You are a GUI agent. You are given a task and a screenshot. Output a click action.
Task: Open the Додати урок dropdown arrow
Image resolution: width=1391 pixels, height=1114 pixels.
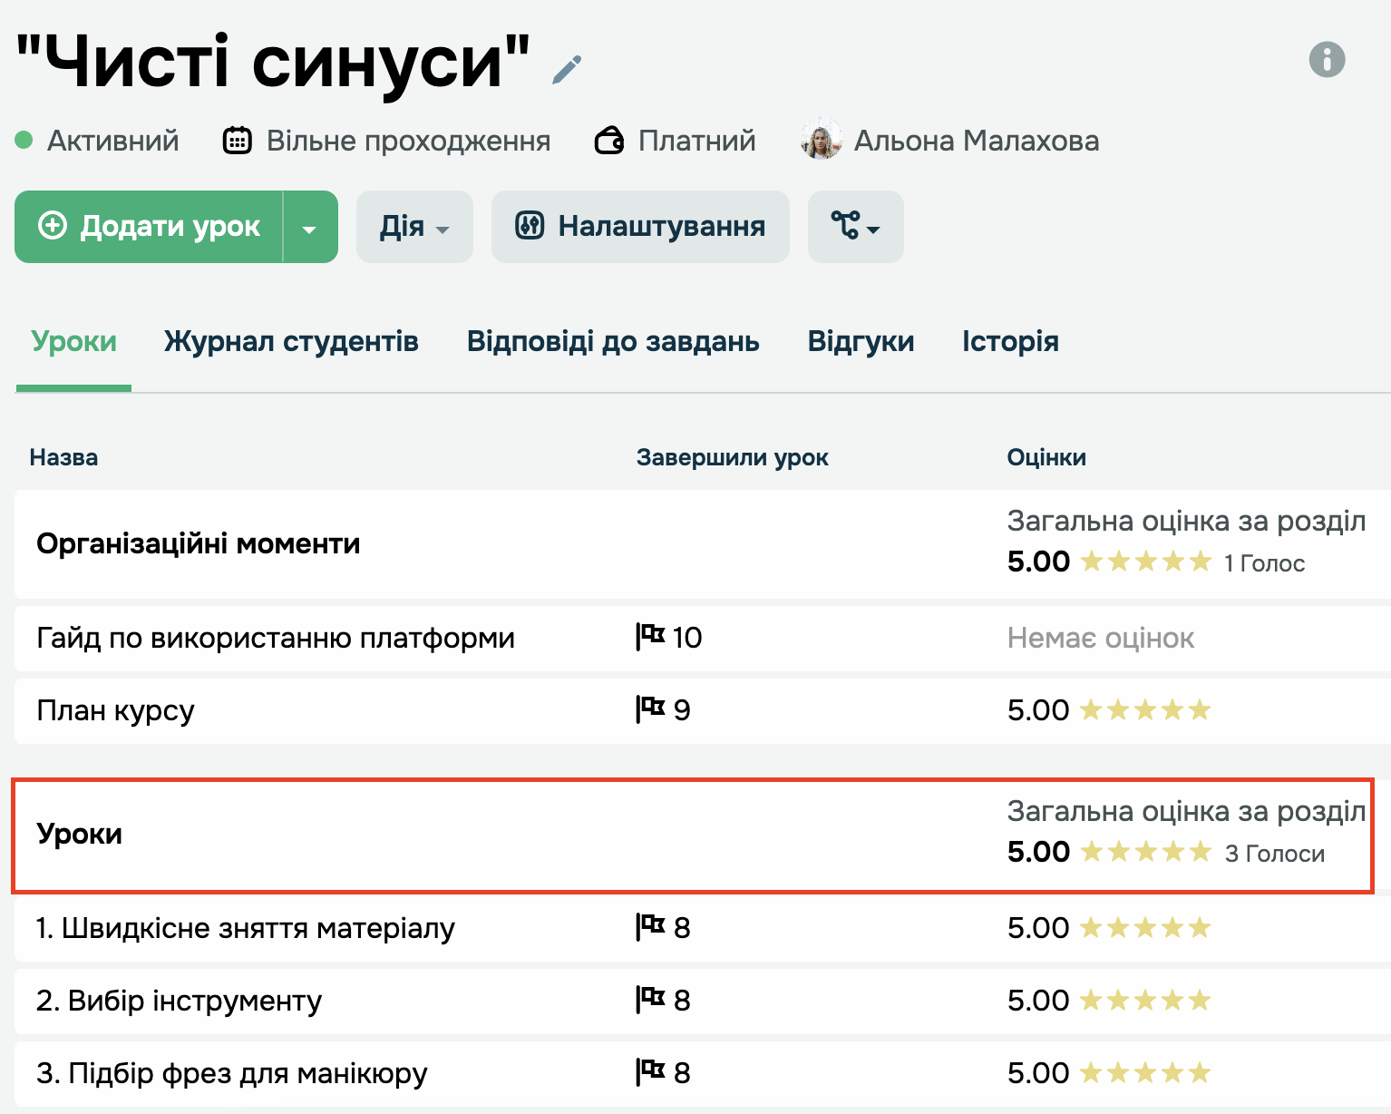tap(309, 228)
